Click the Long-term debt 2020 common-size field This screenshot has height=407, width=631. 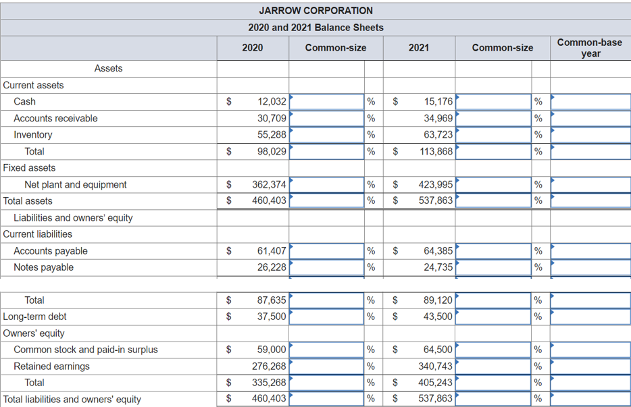click(326, 317)
